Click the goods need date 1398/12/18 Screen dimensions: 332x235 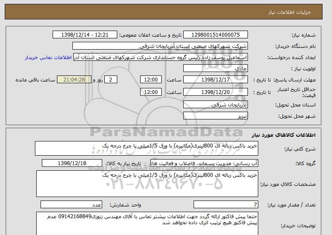(72, 163)
